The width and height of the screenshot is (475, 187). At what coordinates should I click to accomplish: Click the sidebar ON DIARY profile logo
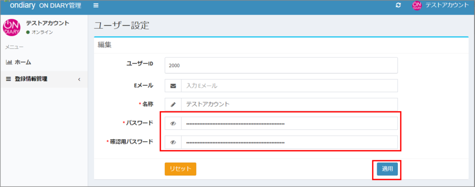12,27
